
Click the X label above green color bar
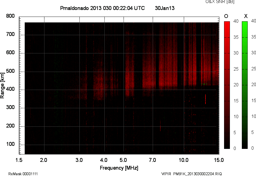245,16
